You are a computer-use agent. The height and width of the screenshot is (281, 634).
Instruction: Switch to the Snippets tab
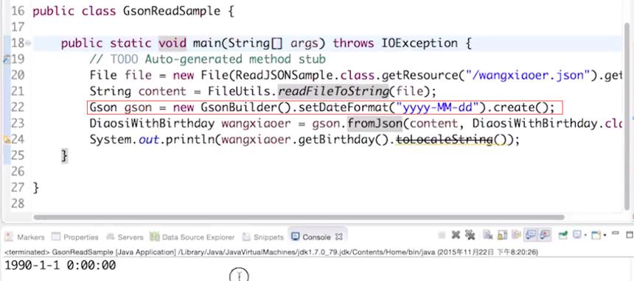(x=263, y=237)
